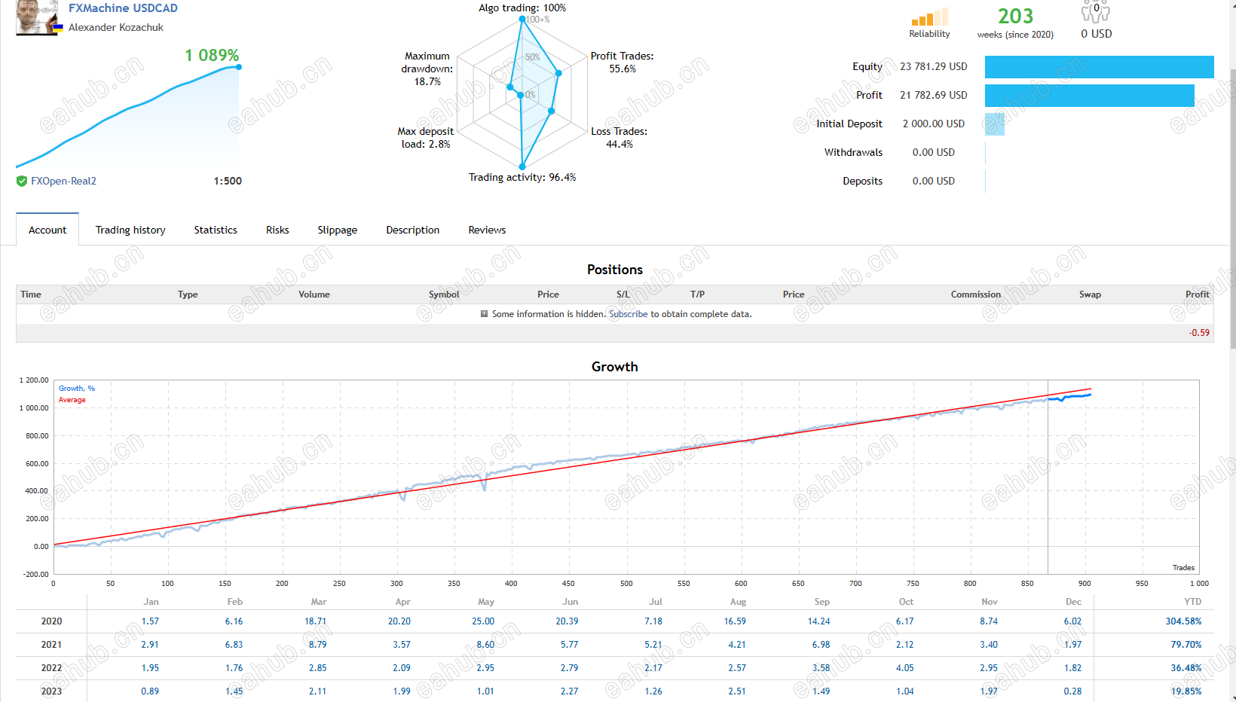
Task: Click the Trading activity 96.4% radar label
Action: pos(522,178)
